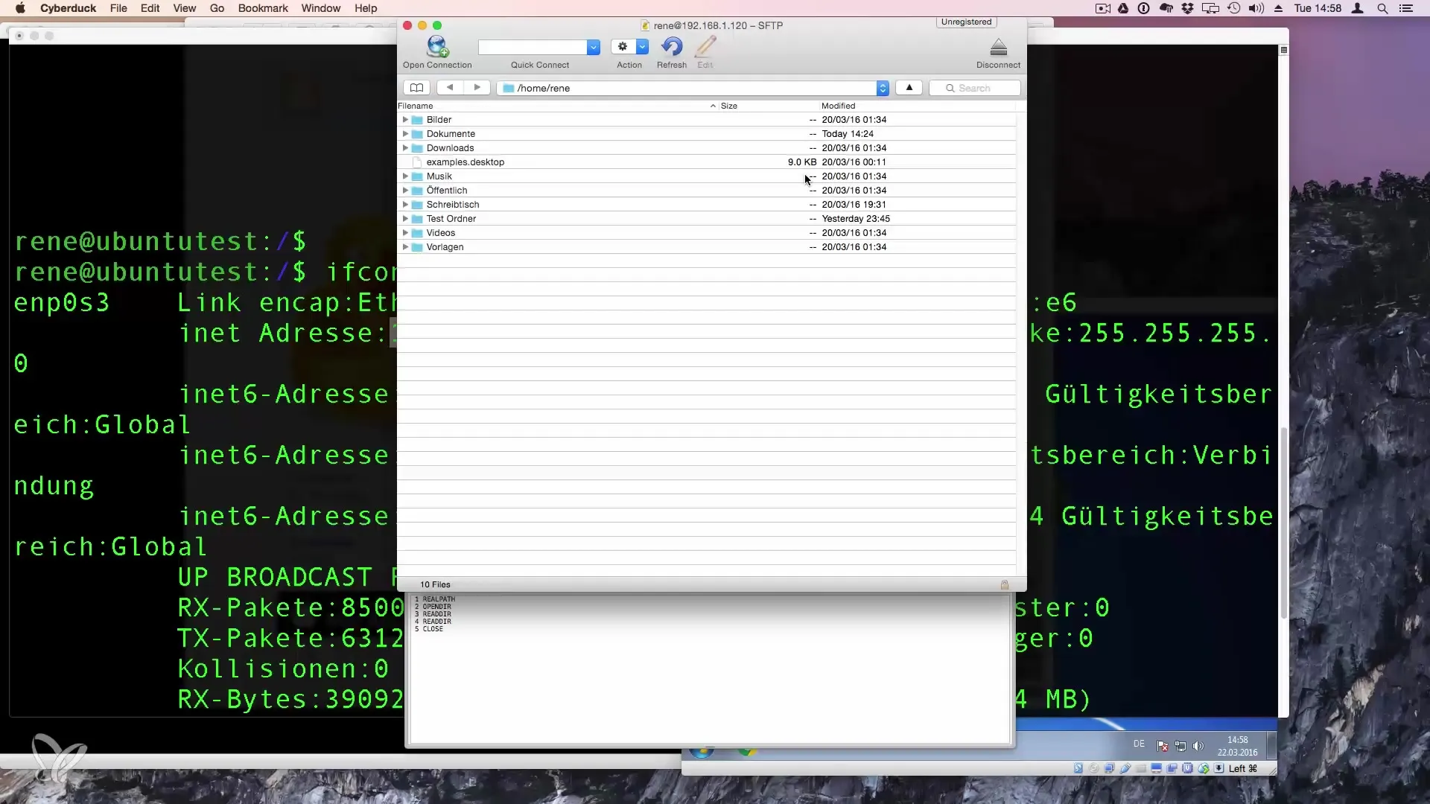Open the Cyberduck application menu

click(68, 8)
